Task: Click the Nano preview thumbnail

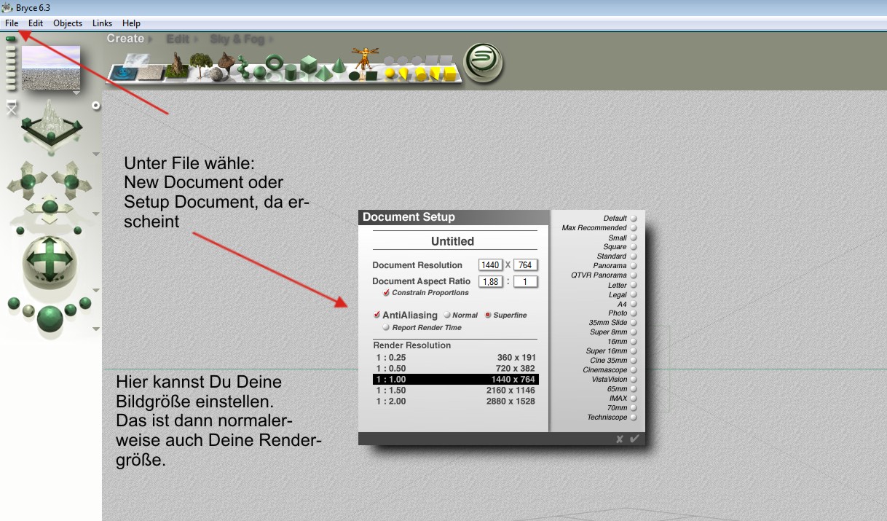Action: pos(51,67)
